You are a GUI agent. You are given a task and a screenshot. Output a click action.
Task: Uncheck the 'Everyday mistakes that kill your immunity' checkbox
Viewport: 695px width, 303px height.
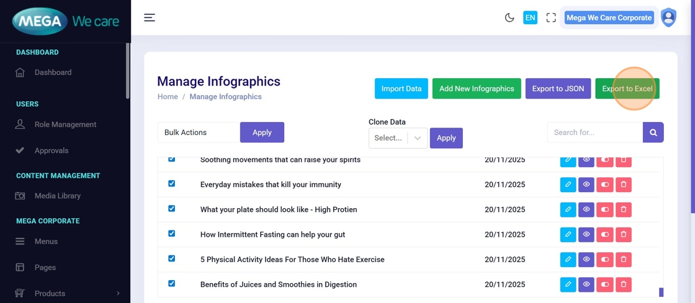172,184
